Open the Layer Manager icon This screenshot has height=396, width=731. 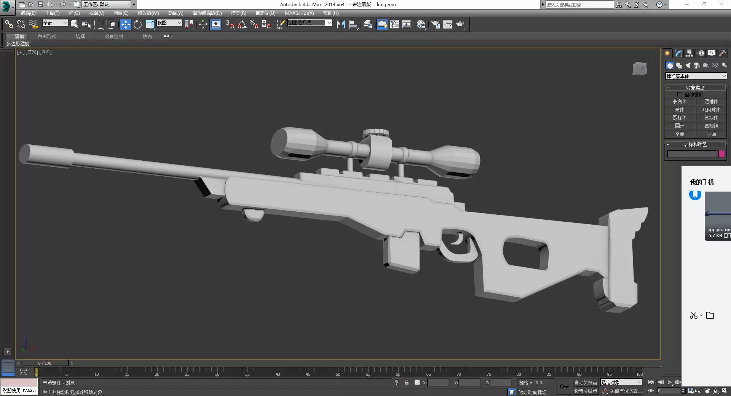[368, 24]
